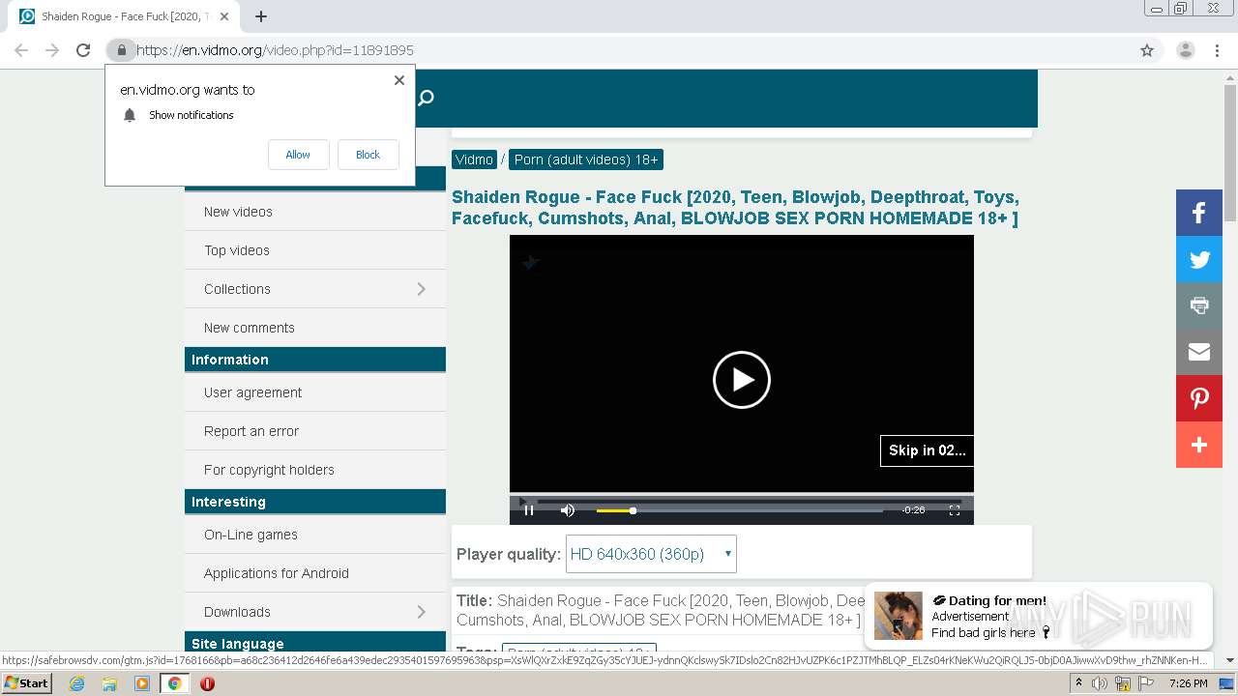This screenshot has width=1238, height=696.
Task: Click the print share icon
Action: pyautogui.click(x=1199, y=305)
